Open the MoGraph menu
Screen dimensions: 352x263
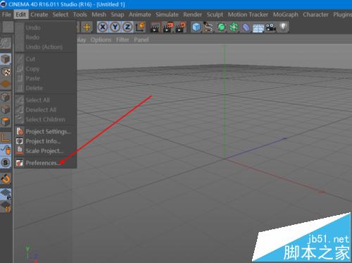[x=285, y=15]
